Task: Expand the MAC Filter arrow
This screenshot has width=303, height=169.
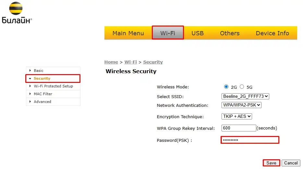Action: 30,94
